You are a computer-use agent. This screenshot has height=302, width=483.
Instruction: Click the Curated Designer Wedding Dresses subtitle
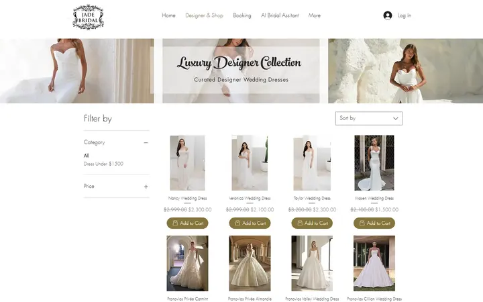click(x=241, y=80)
